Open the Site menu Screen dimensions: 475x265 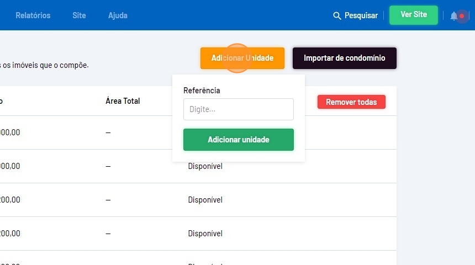(79, 15)
